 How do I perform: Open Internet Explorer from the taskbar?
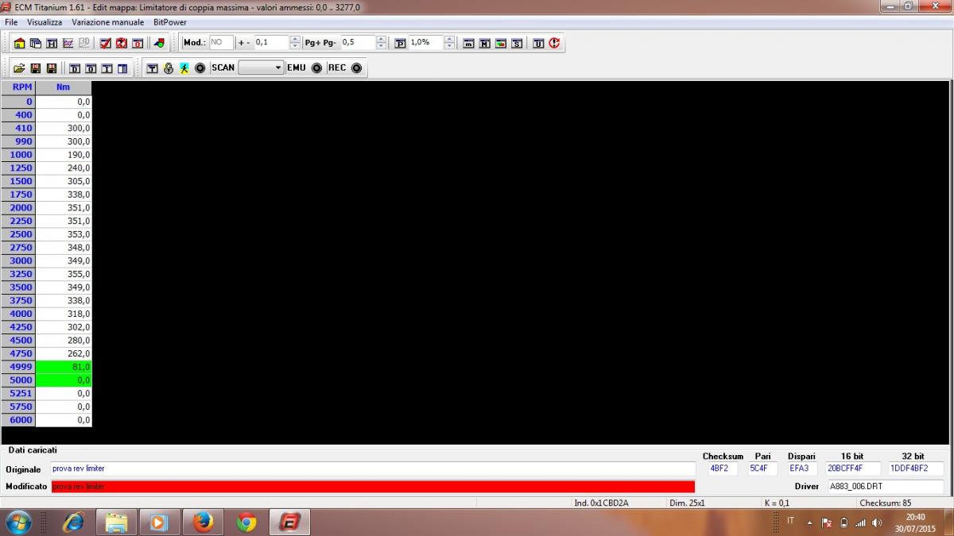pyautogui.click(x=73, y=522)
